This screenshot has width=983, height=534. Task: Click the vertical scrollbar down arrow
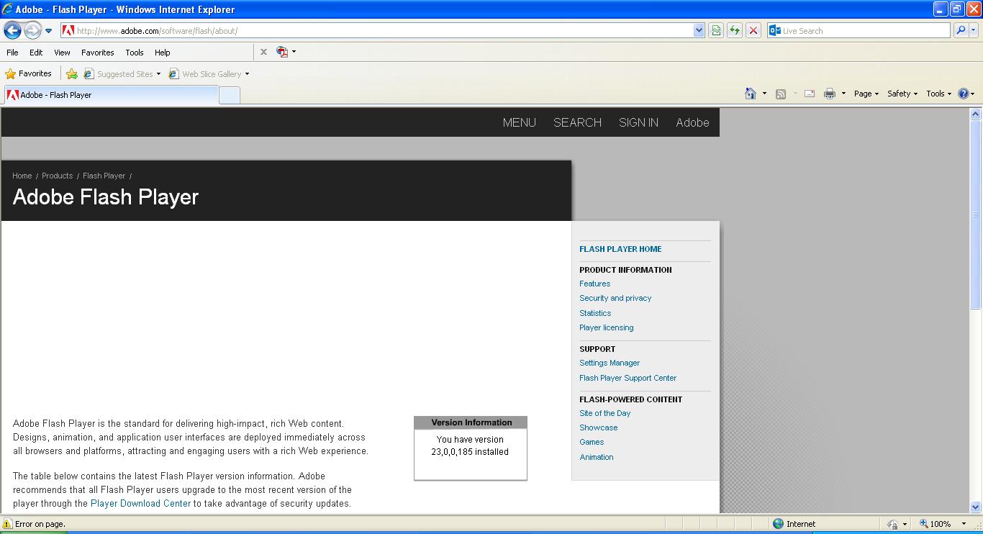pyautogui.click(x=976, y=507)
